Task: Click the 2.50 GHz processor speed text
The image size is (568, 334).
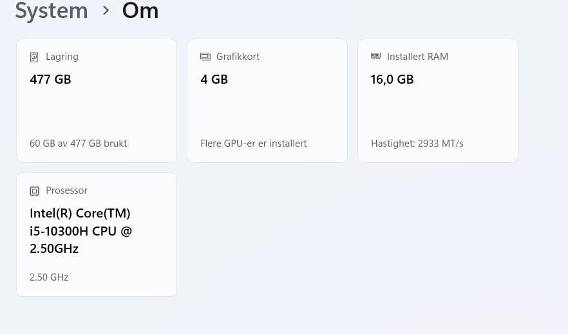Action: point(49,277)
